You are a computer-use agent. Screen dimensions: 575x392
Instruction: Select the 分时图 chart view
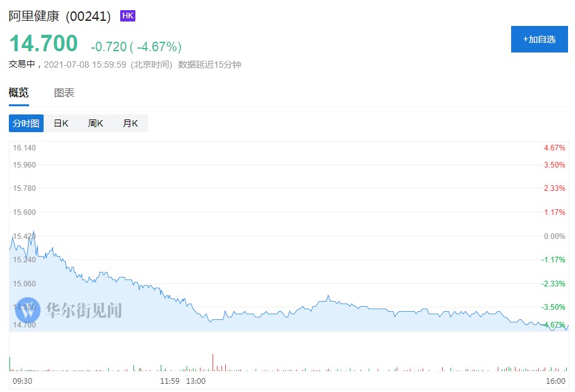pyautogui.click(x=27, y=123)
